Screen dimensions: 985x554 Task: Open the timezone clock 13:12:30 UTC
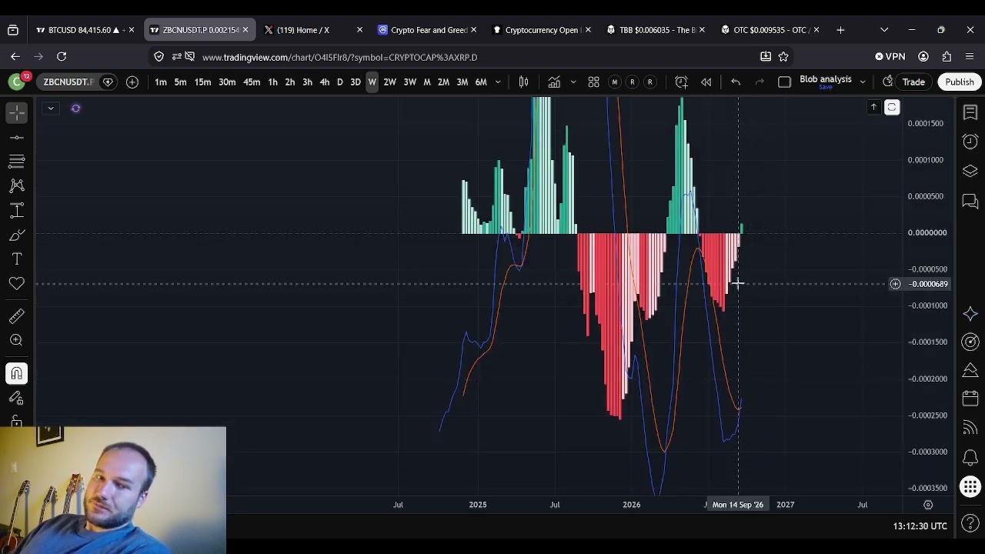pyautogui.click(x=920, y=526)
